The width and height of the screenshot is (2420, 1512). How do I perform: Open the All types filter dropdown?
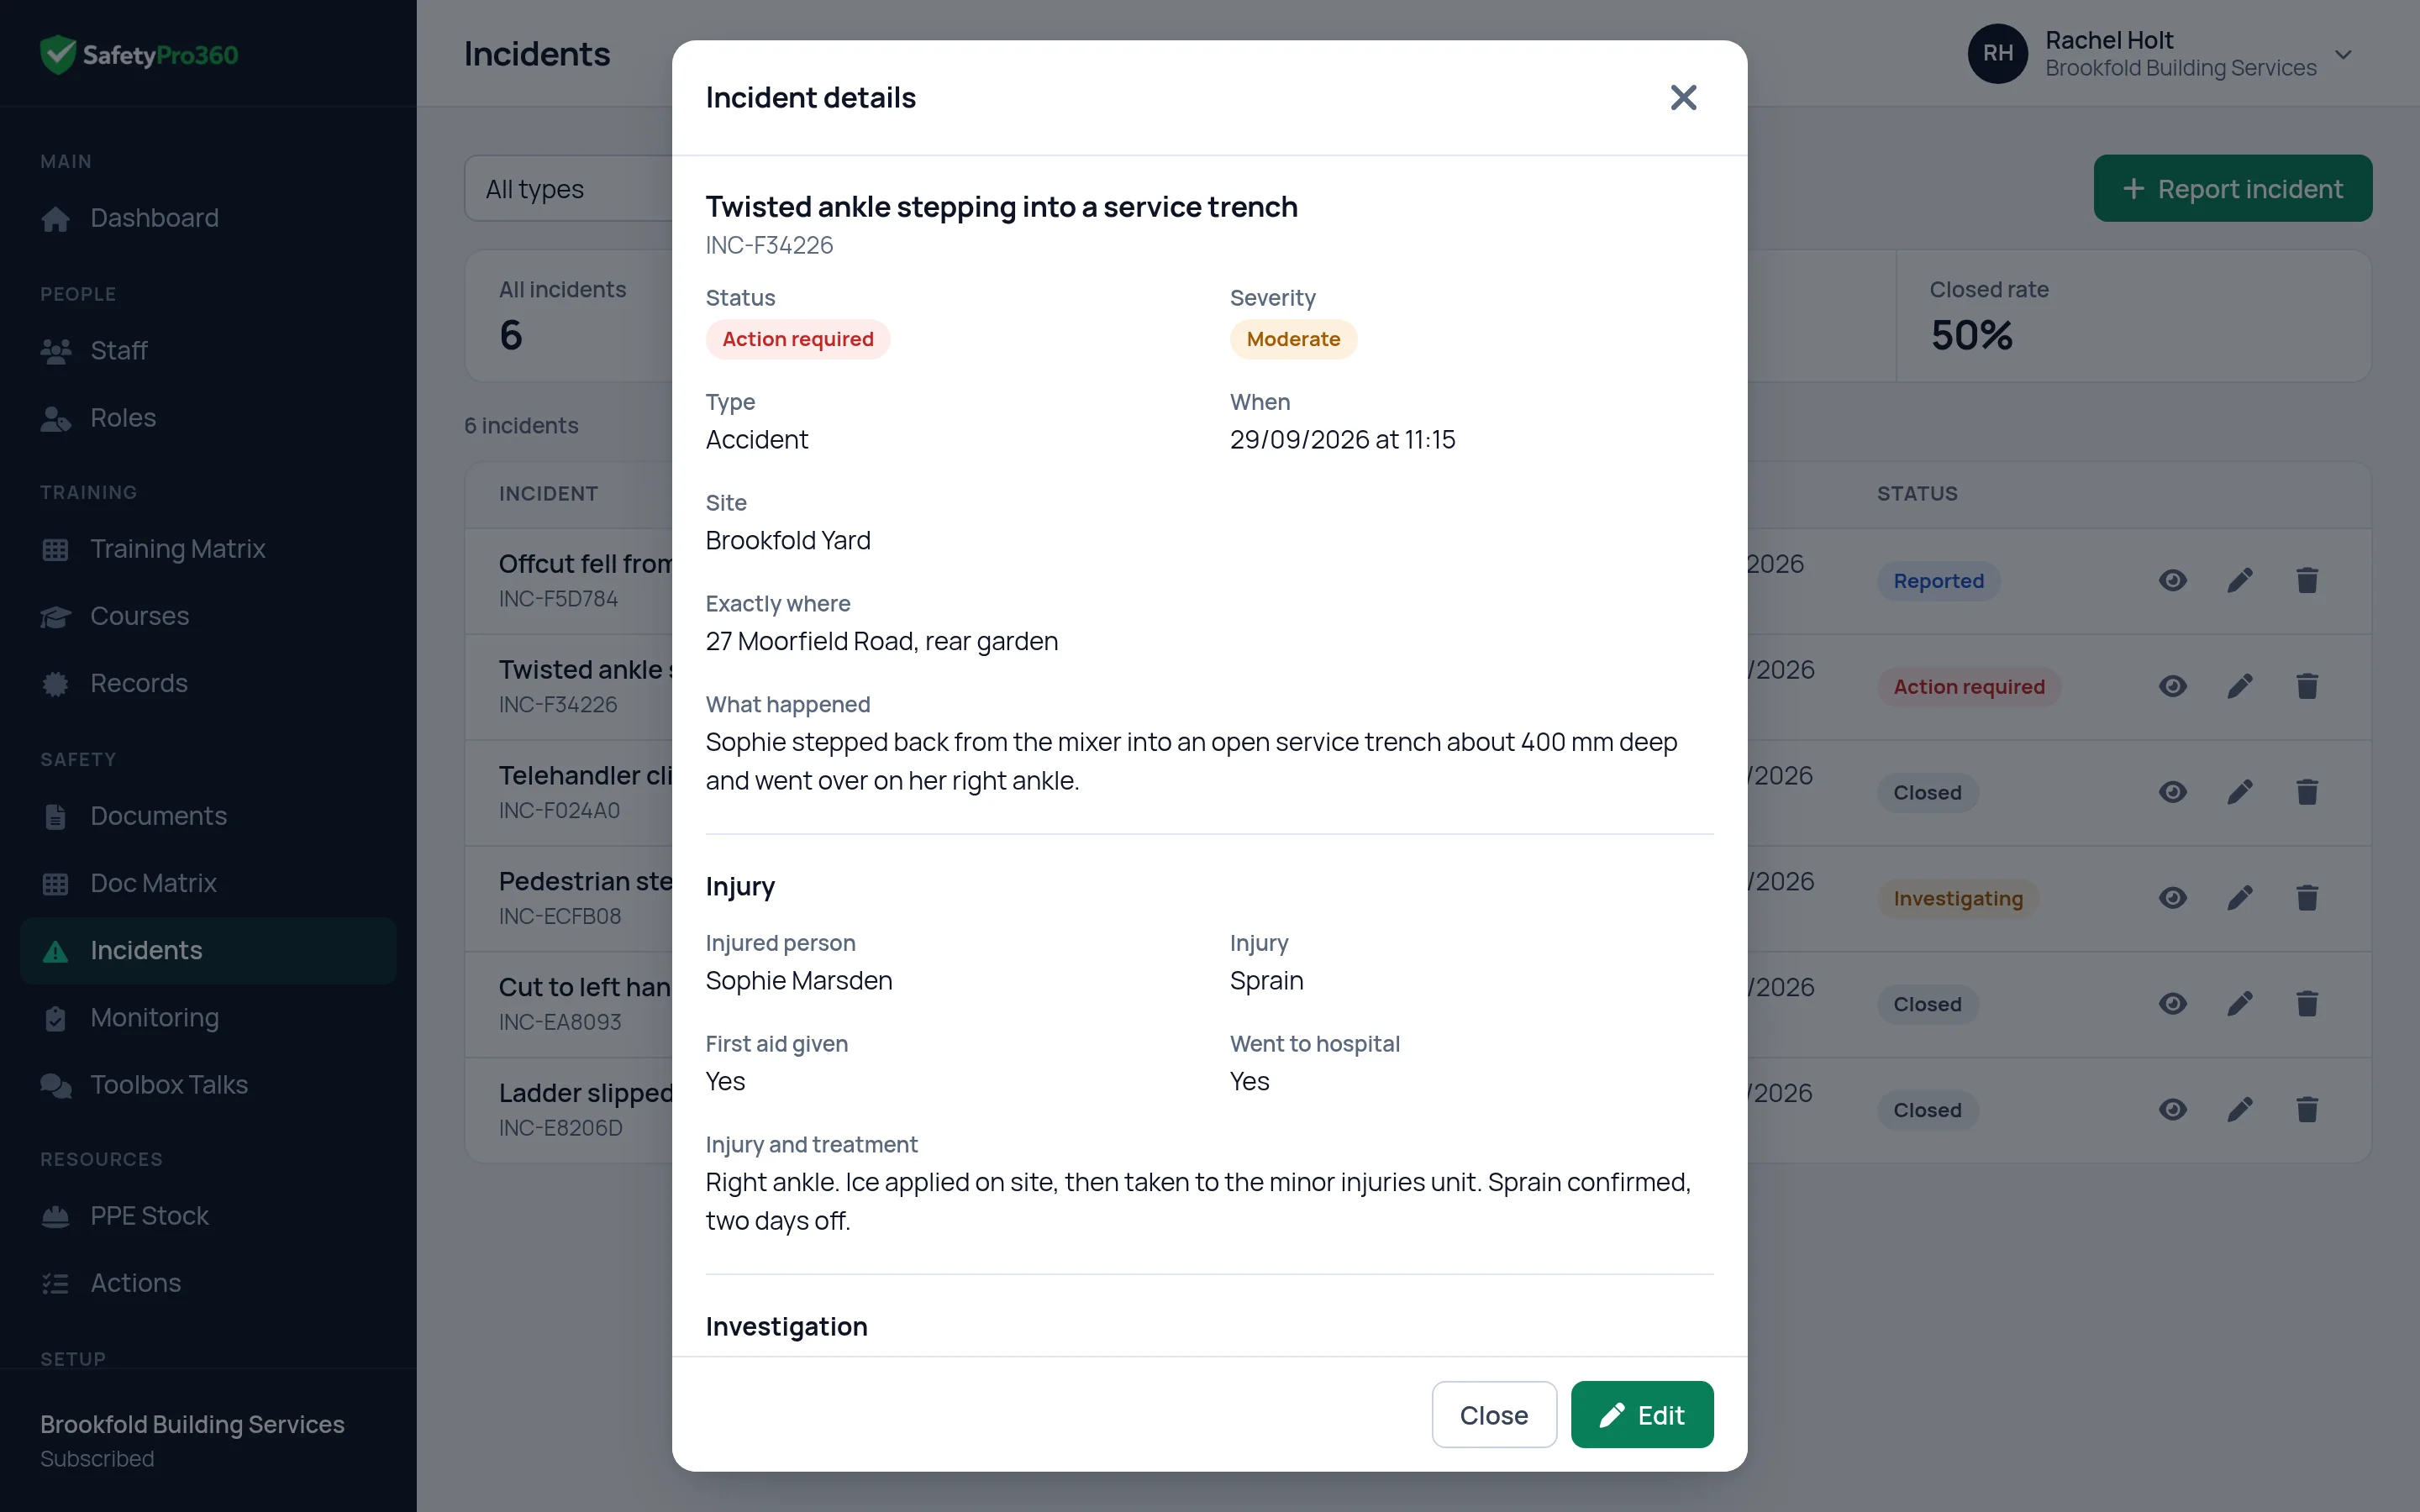point(568,188)
